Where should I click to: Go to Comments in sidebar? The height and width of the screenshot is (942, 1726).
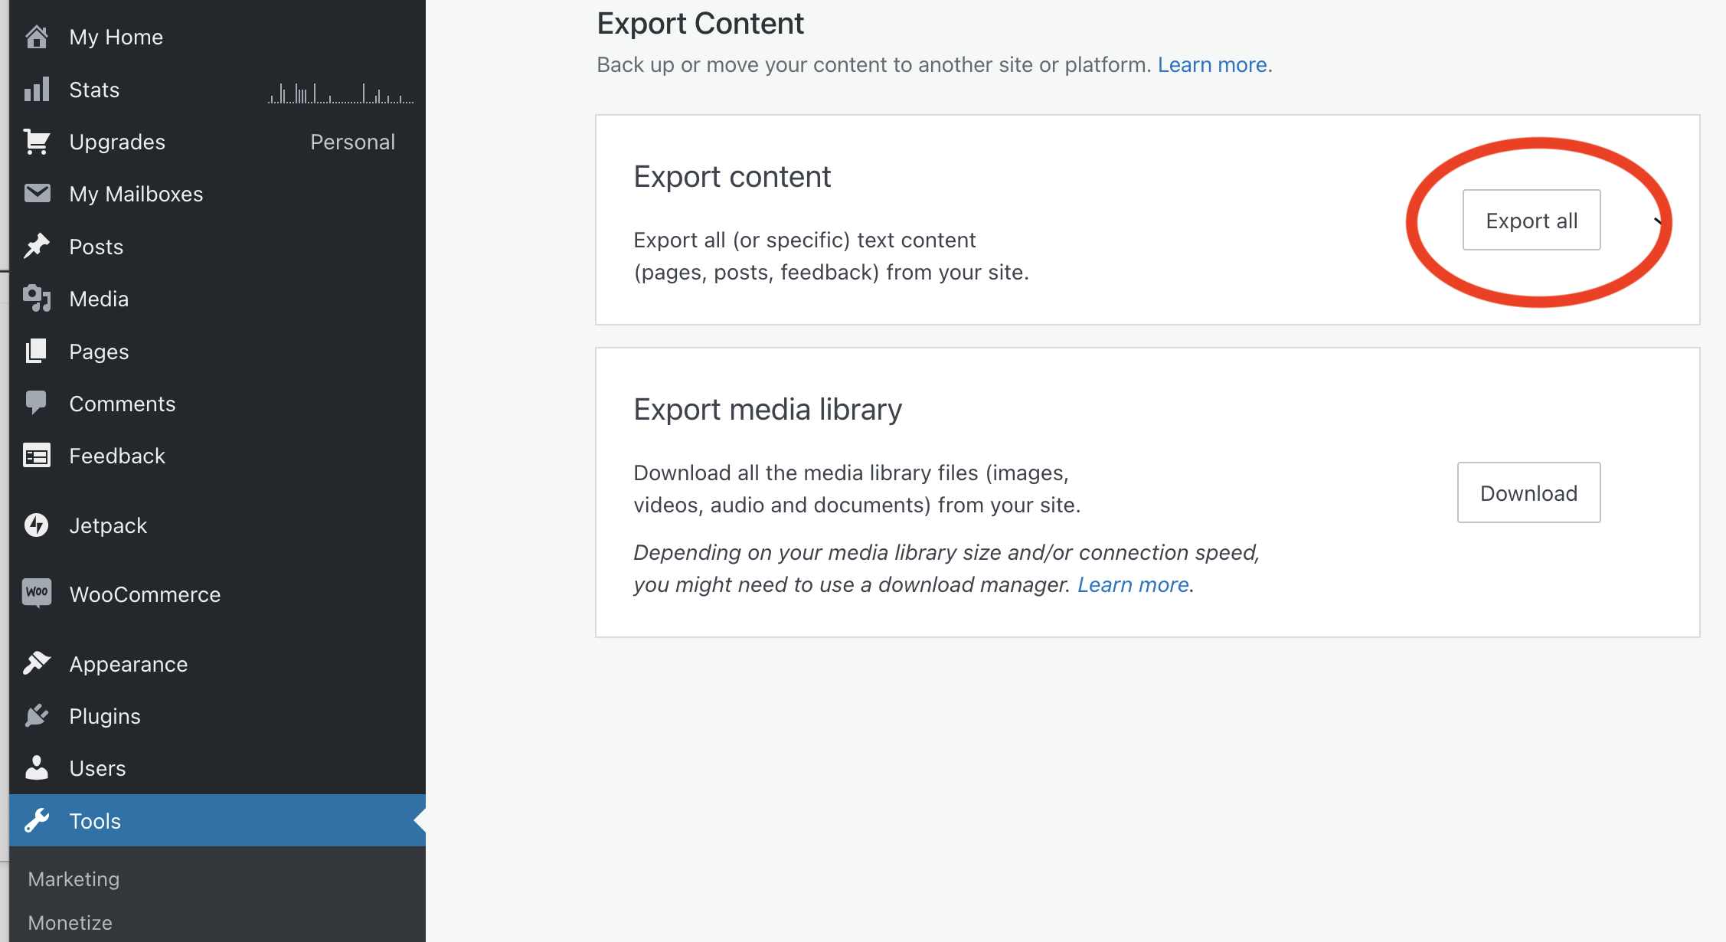pos(217,404)
